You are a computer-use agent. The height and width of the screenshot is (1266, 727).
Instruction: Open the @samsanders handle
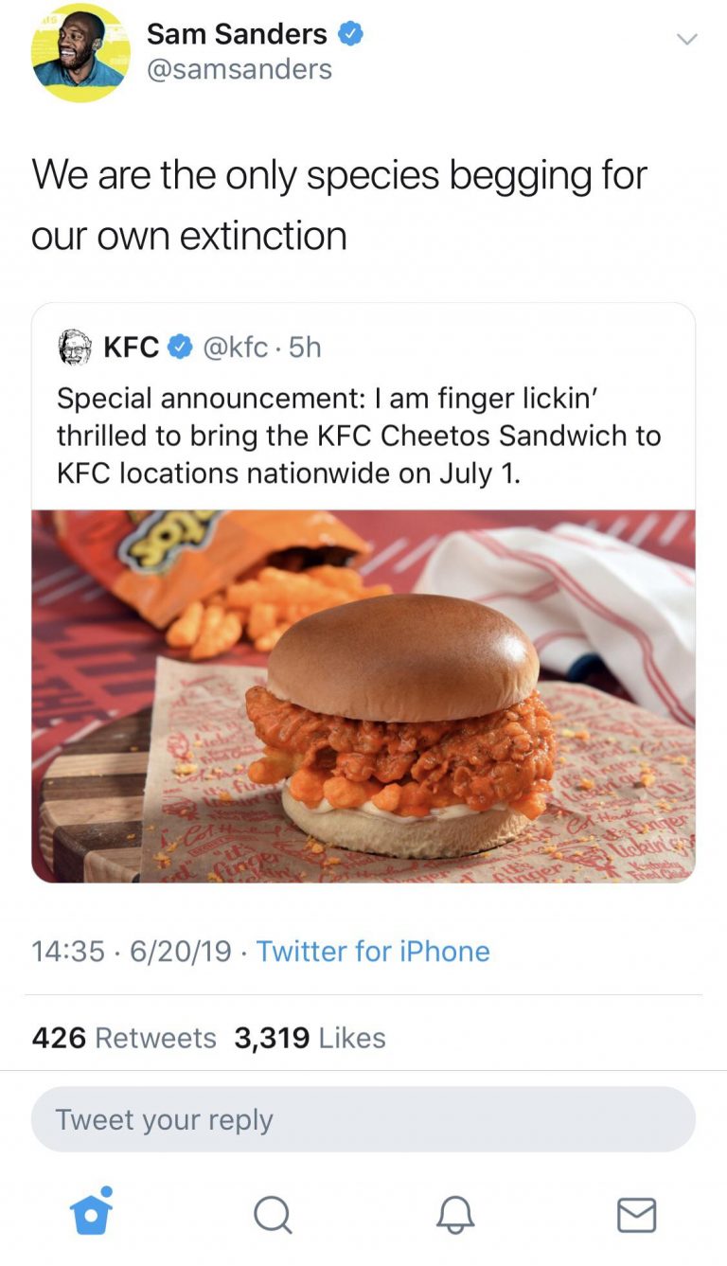coord(239,69)
